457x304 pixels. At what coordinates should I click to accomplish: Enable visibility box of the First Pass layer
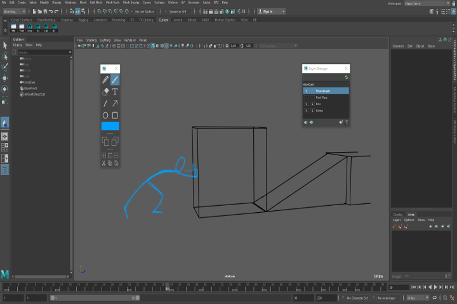307,98
